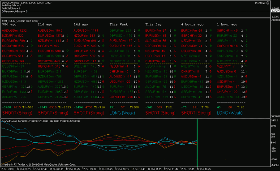Viewport: 280px width, 171px height.
Task: Click the "T:76" total value
Action: pyautogui.click(x=205, y=107)
